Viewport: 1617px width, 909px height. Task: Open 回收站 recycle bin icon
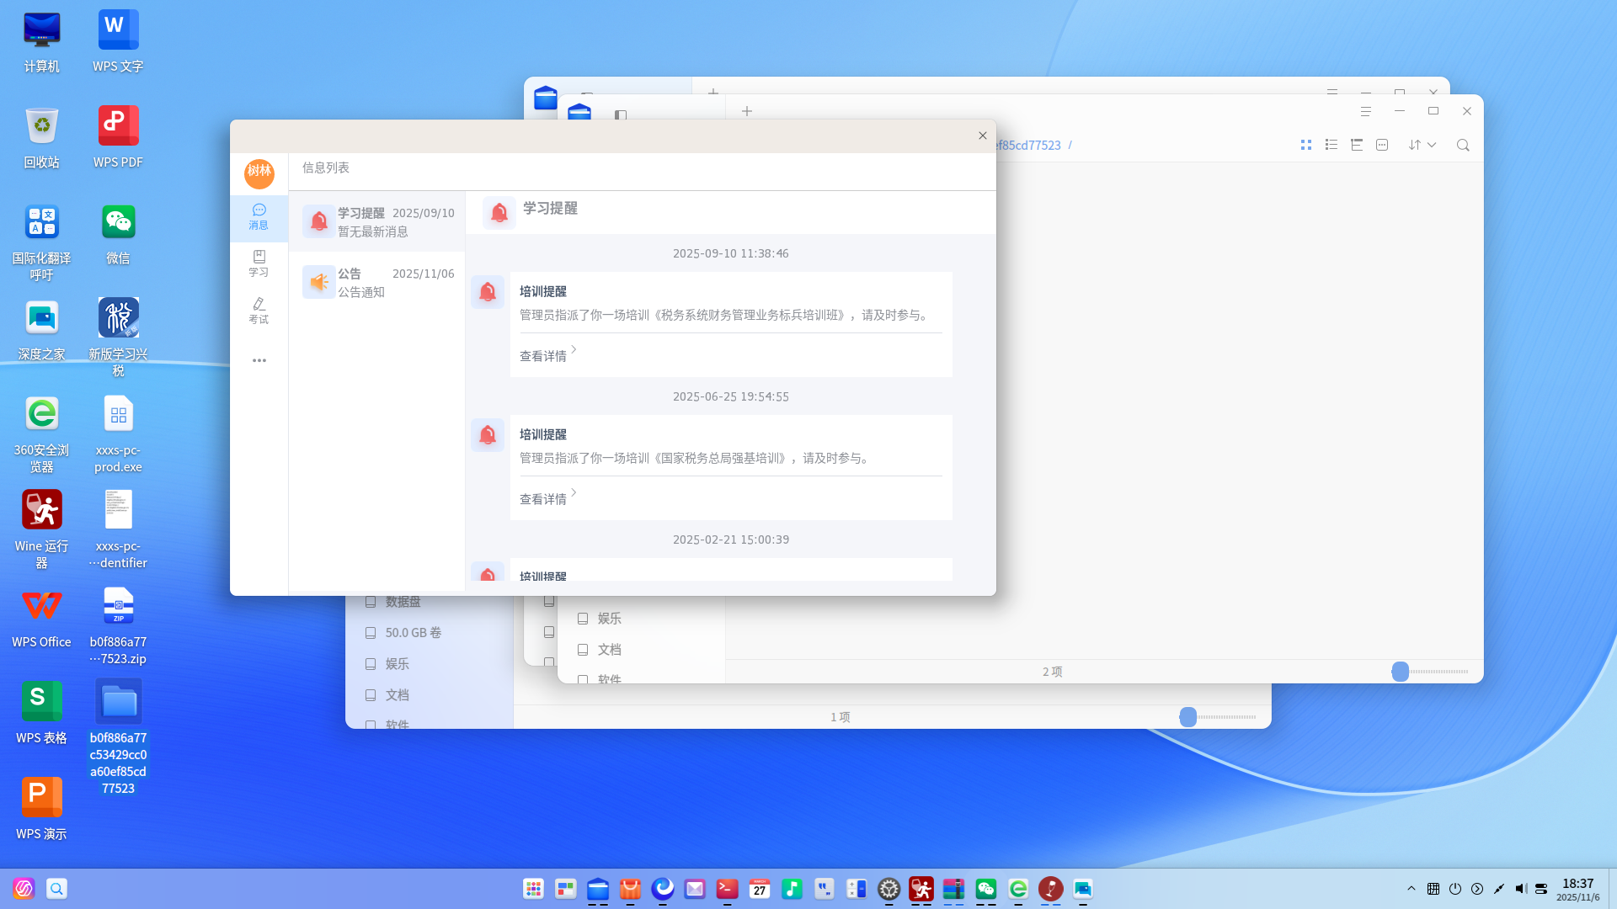tap(41, 138)
